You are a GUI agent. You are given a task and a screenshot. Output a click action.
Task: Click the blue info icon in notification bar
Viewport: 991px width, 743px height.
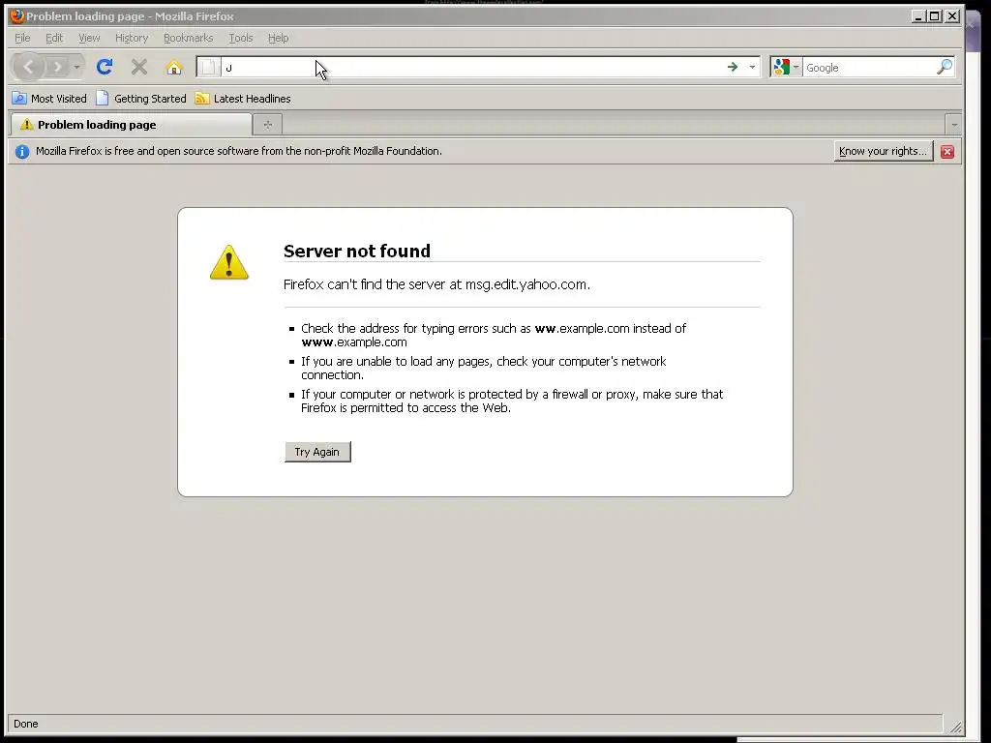[x=22, y=152]
